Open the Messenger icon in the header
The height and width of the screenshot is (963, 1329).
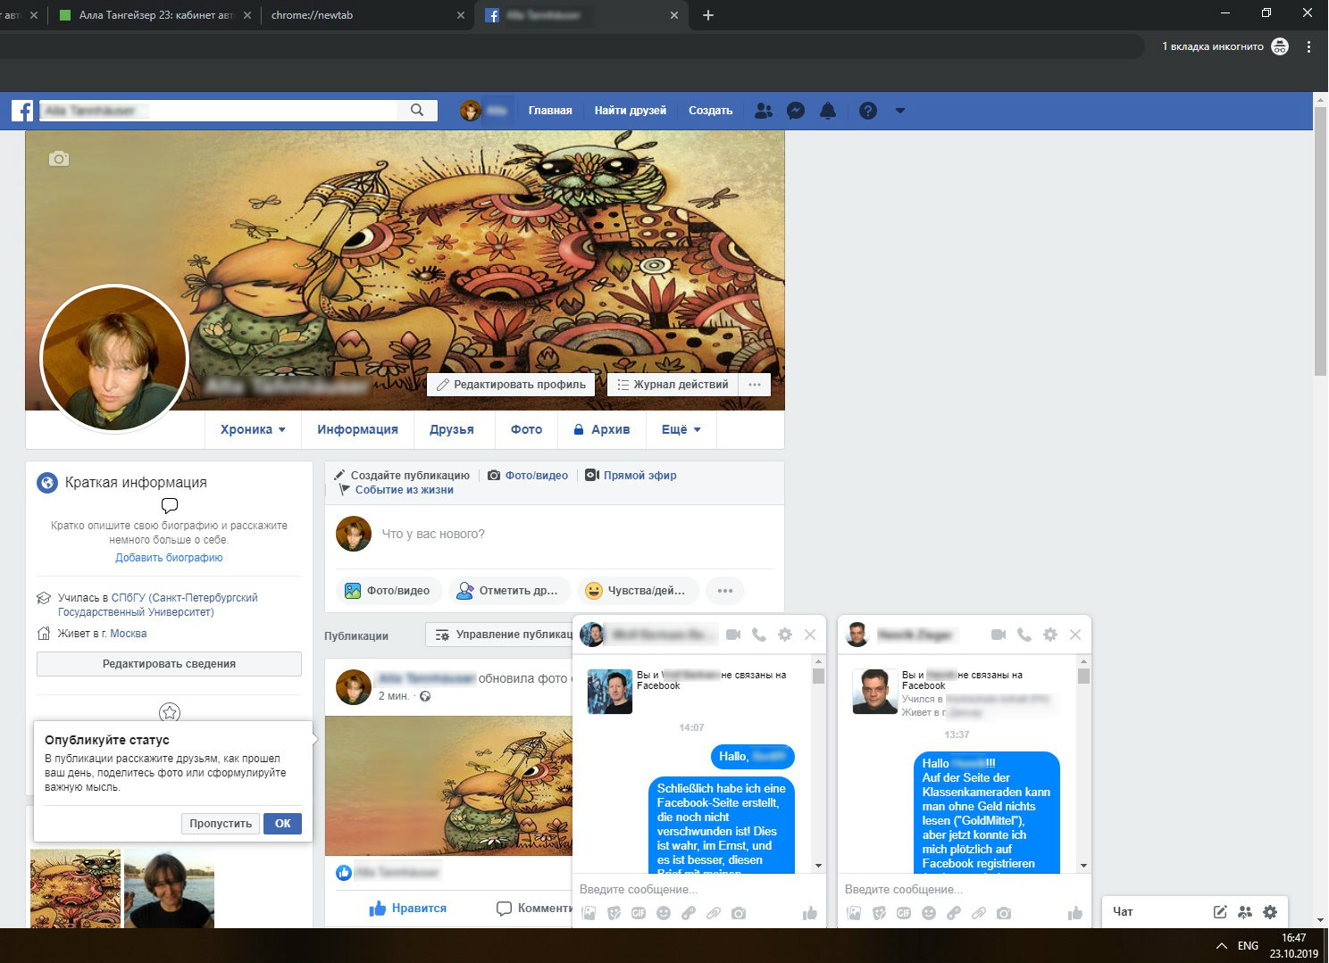click(796, 111)
